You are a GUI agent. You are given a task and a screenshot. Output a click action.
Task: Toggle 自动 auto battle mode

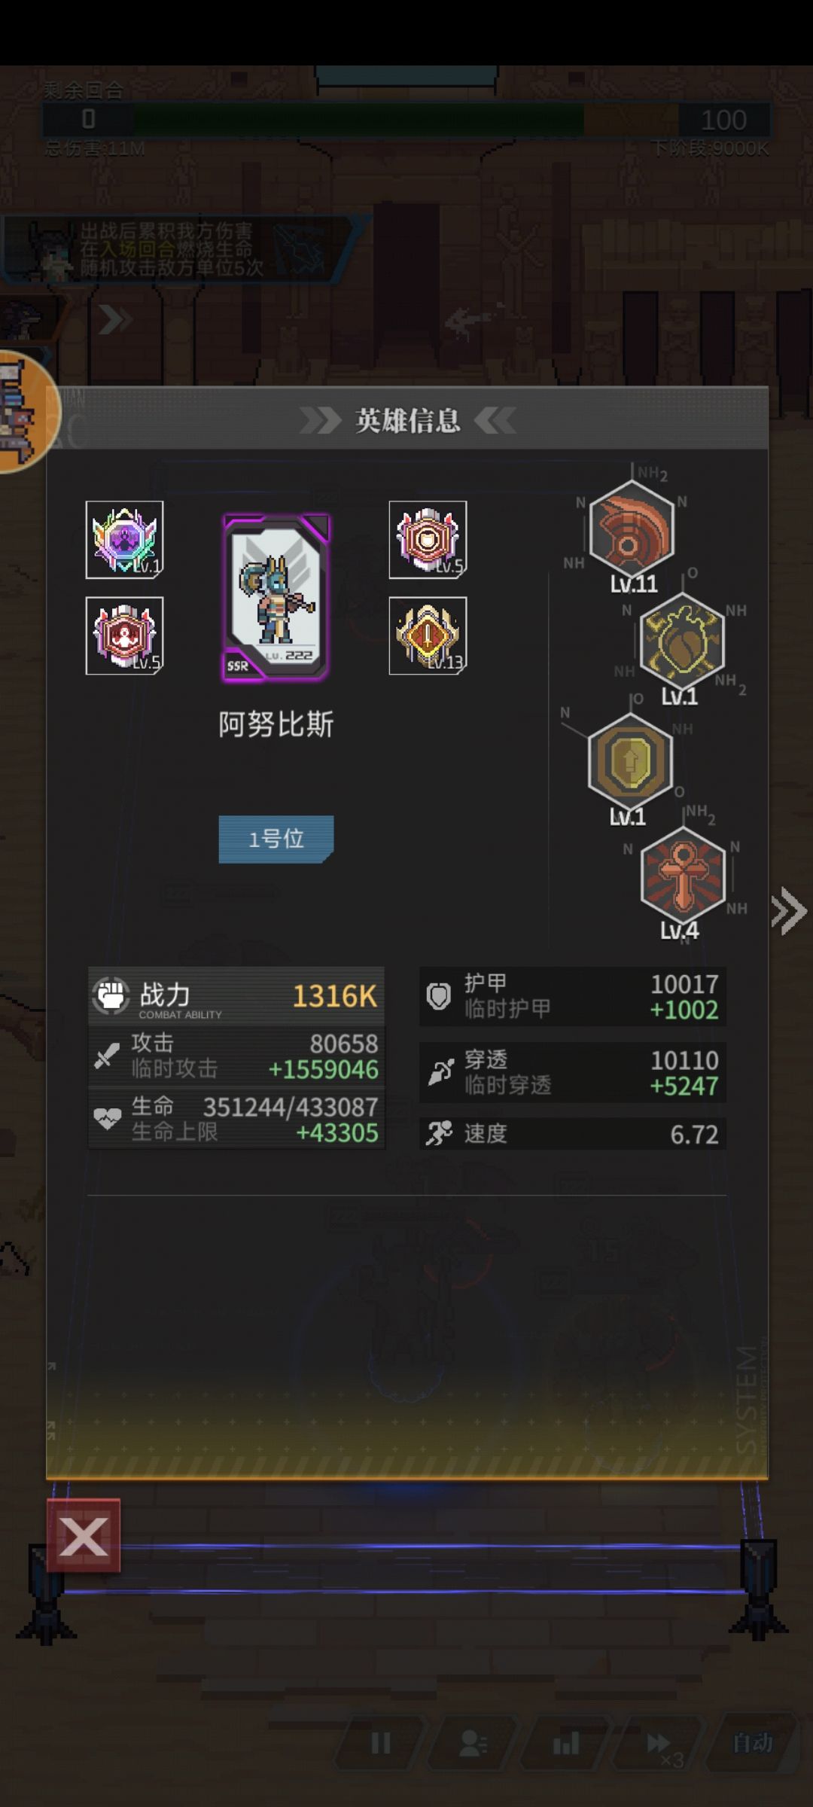pyautogui.click(x=753, y=1742)
